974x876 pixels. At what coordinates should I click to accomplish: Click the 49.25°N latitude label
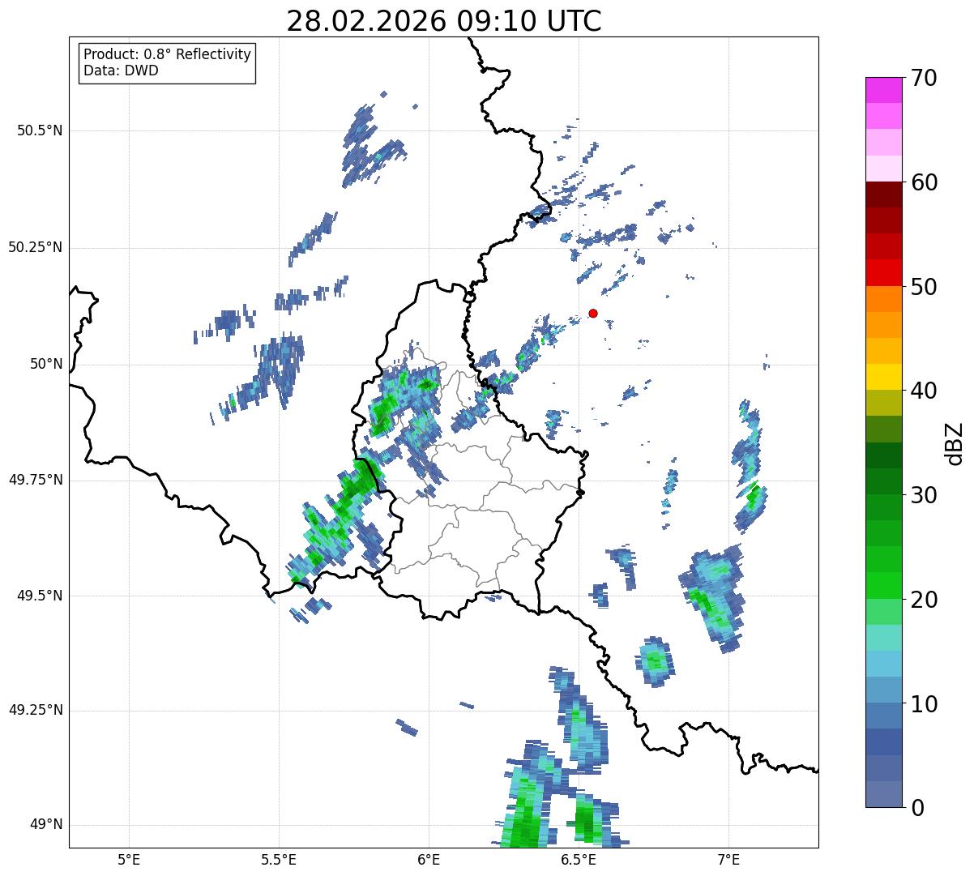click(36, 710)
